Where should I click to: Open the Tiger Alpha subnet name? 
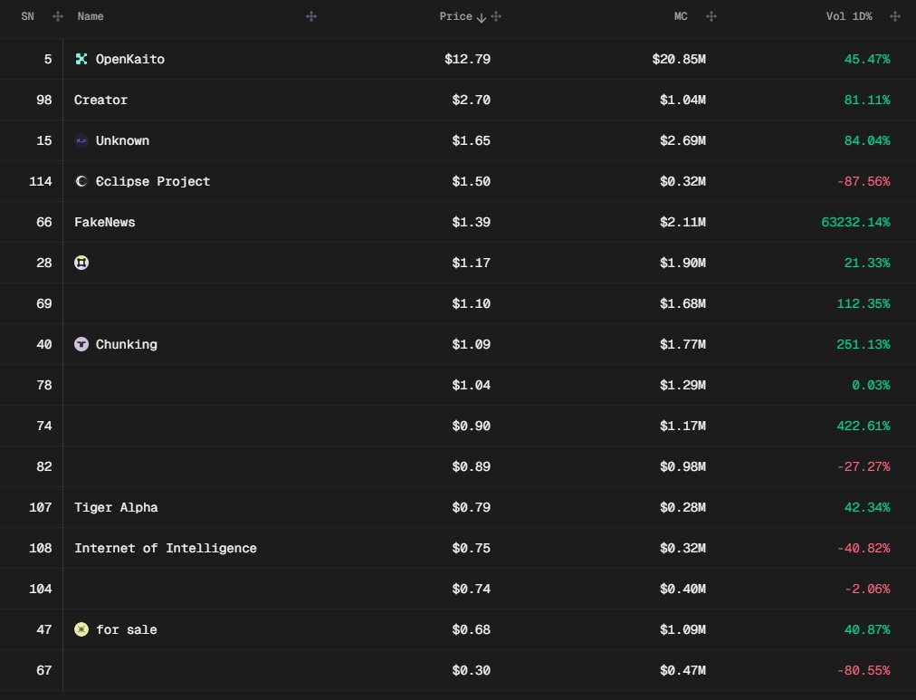[x=116, y=507]
